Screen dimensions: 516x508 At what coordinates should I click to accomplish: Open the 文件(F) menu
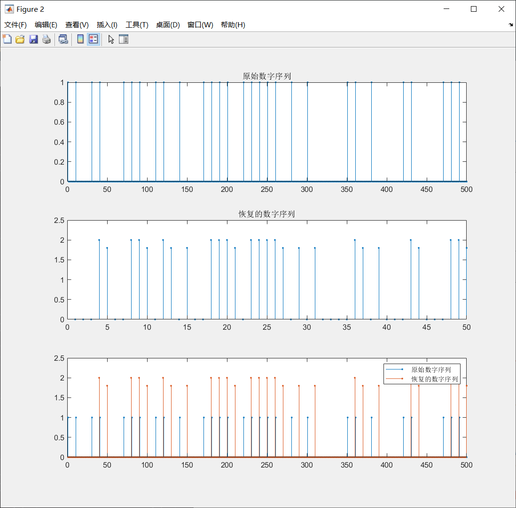pos(15,25)
